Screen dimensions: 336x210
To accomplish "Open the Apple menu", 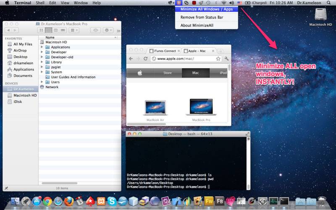I will 7,3.
